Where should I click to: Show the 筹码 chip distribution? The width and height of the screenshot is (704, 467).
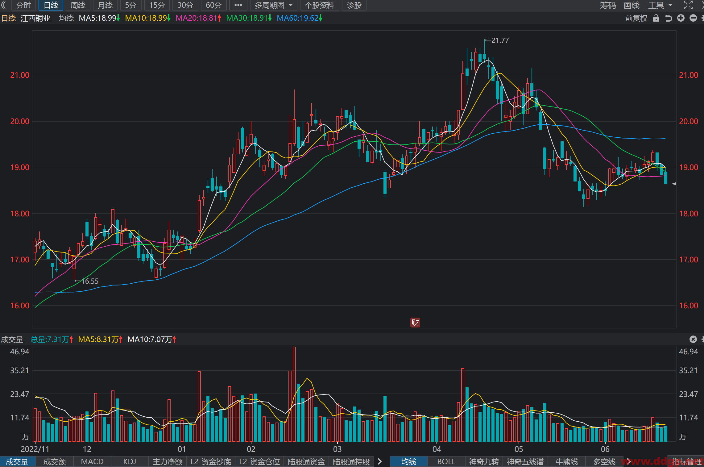click(607, 5)
